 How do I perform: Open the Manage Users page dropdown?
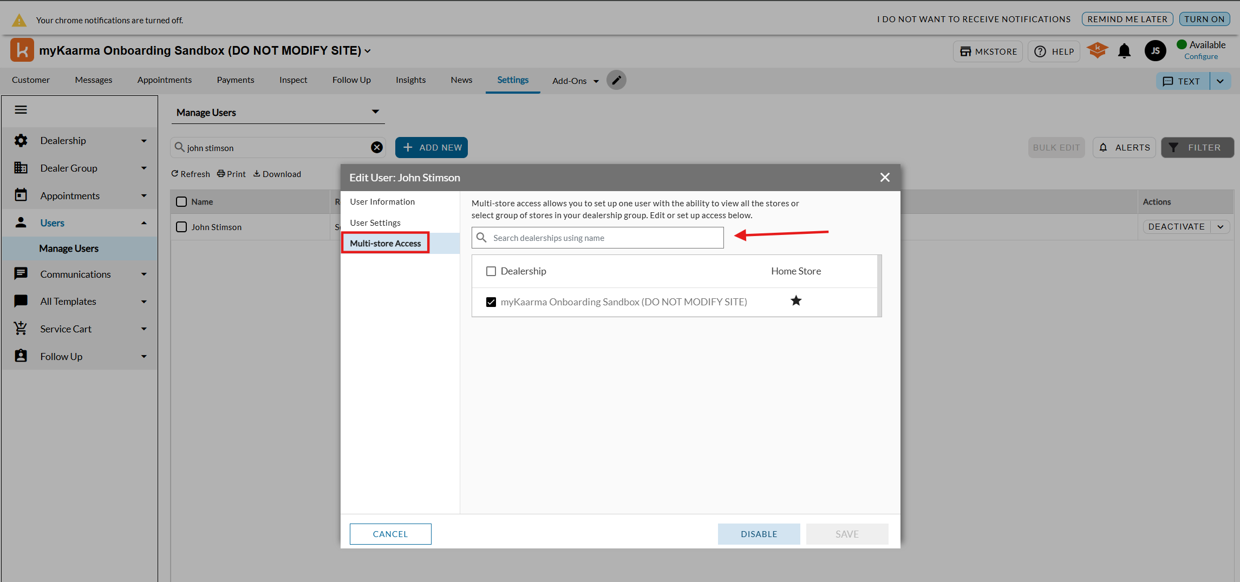(278, 113)
